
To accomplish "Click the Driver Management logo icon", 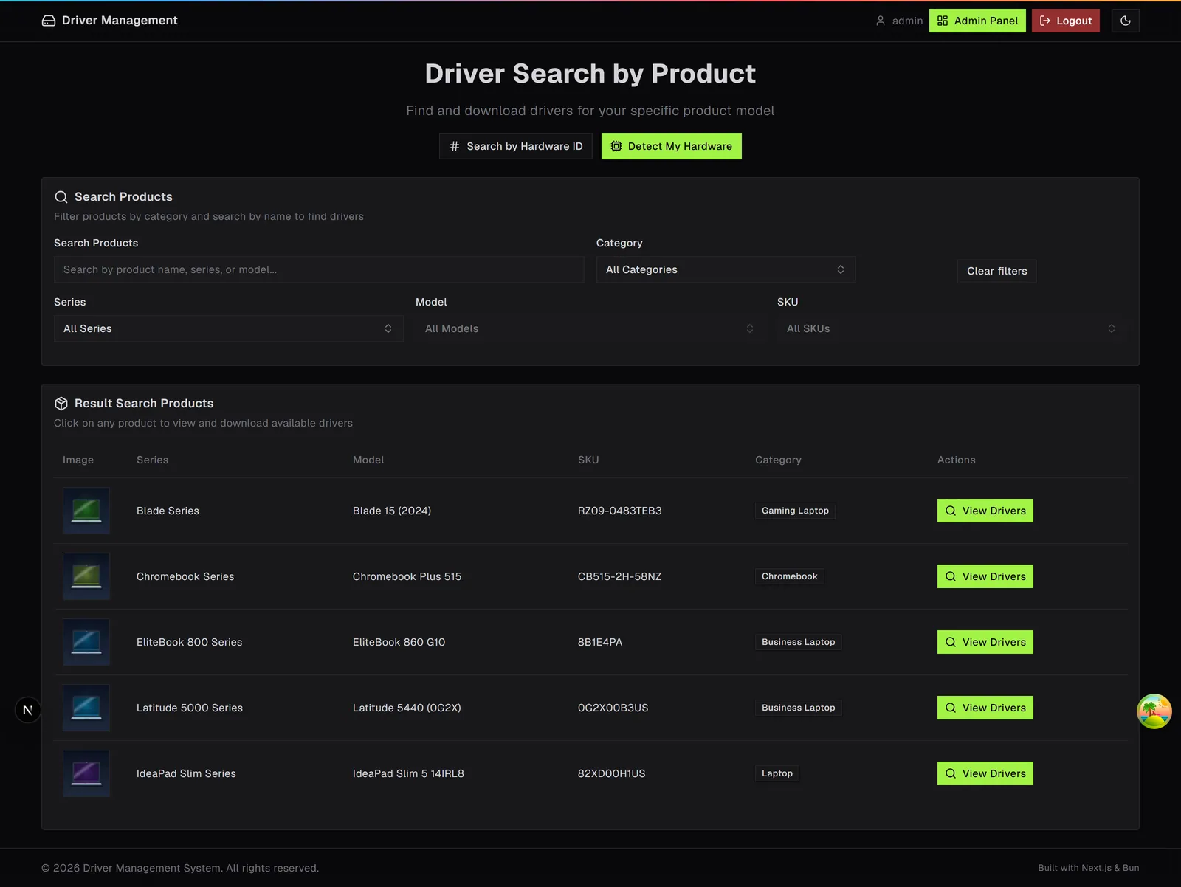I will tap(49, 21).
